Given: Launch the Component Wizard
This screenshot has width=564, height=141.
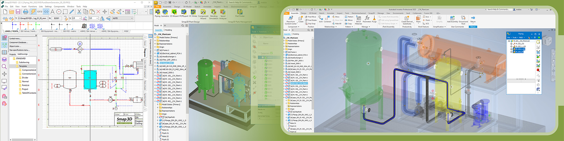Looking at the screenshot, I should [203, 14].
